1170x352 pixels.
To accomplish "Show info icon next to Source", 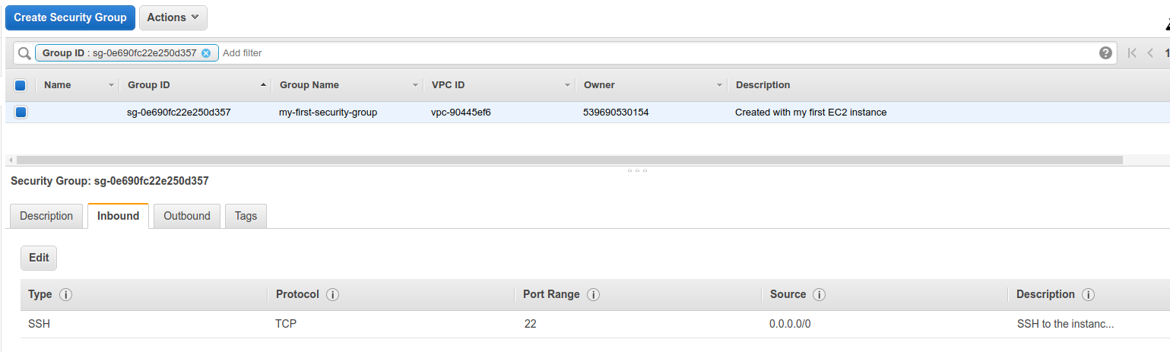I will (x=819, y=294).
